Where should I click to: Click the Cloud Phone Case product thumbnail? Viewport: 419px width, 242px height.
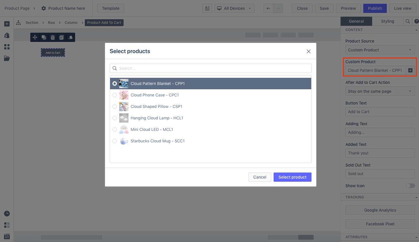tap(124, 95)
